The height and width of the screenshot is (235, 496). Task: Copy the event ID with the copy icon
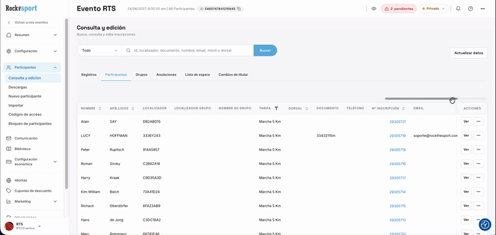pyautogui.click(x=239, y=9)
